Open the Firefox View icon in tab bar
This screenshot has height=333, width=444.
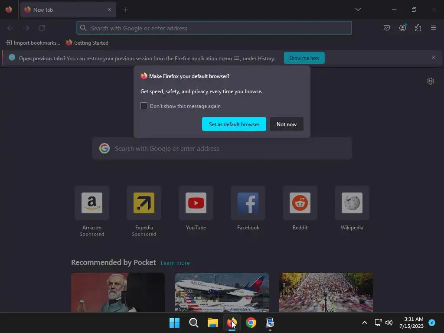9,10
